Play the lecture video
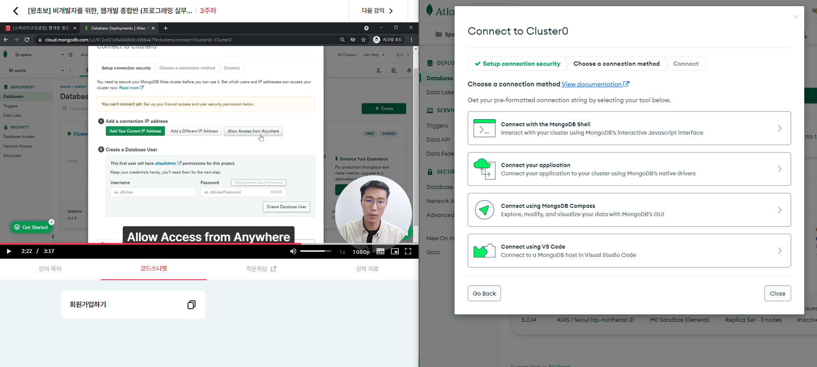This screenshot has width=817, height=367. tap(8, 251)
